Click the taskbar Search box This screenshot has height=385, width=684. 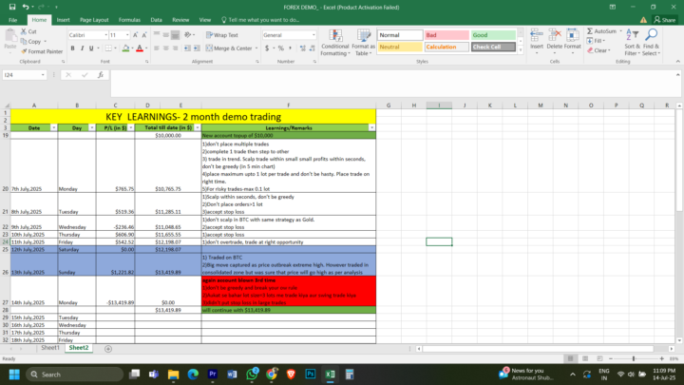pos(74,375)
